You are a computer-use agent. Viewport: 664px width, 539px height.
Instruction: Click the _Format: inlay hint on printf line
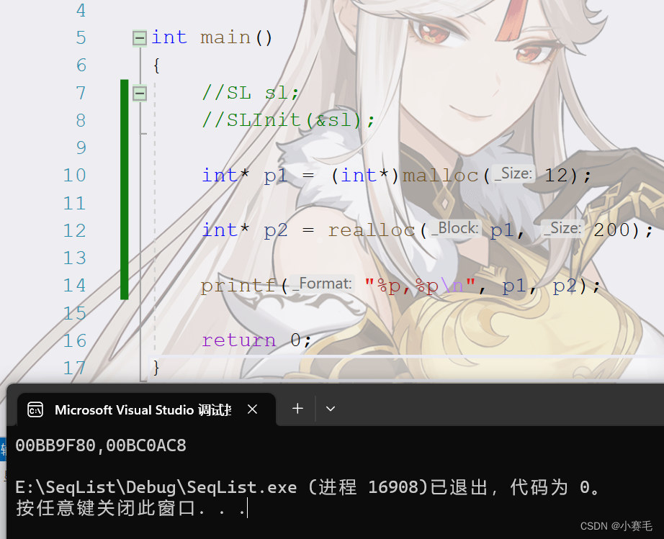point(323,284)
